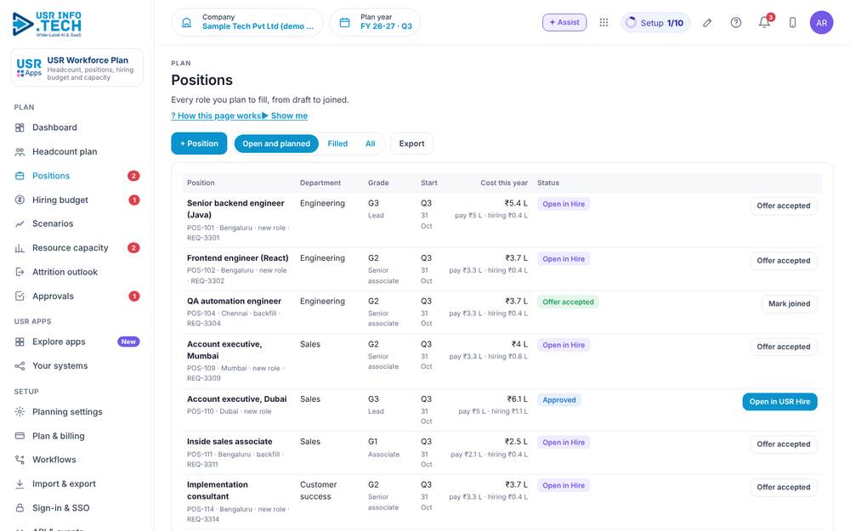Screen dimensions: 850x531
Task: Switch to the All filter tab
Action: (x=371, y=144)
